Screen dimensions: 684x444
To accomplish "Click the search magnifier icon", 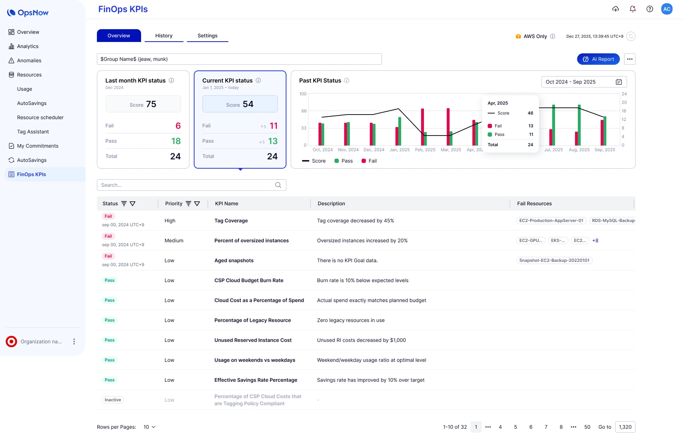I will coord(278,185).
